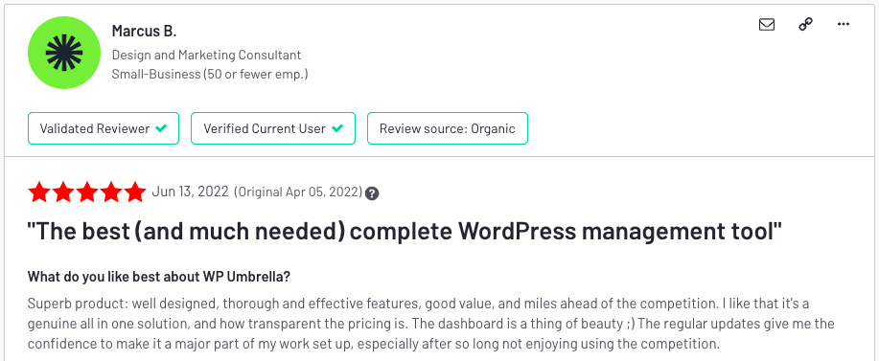Click the first red star
The width and height of the screenshot is (879, 361).
[39, 192]
